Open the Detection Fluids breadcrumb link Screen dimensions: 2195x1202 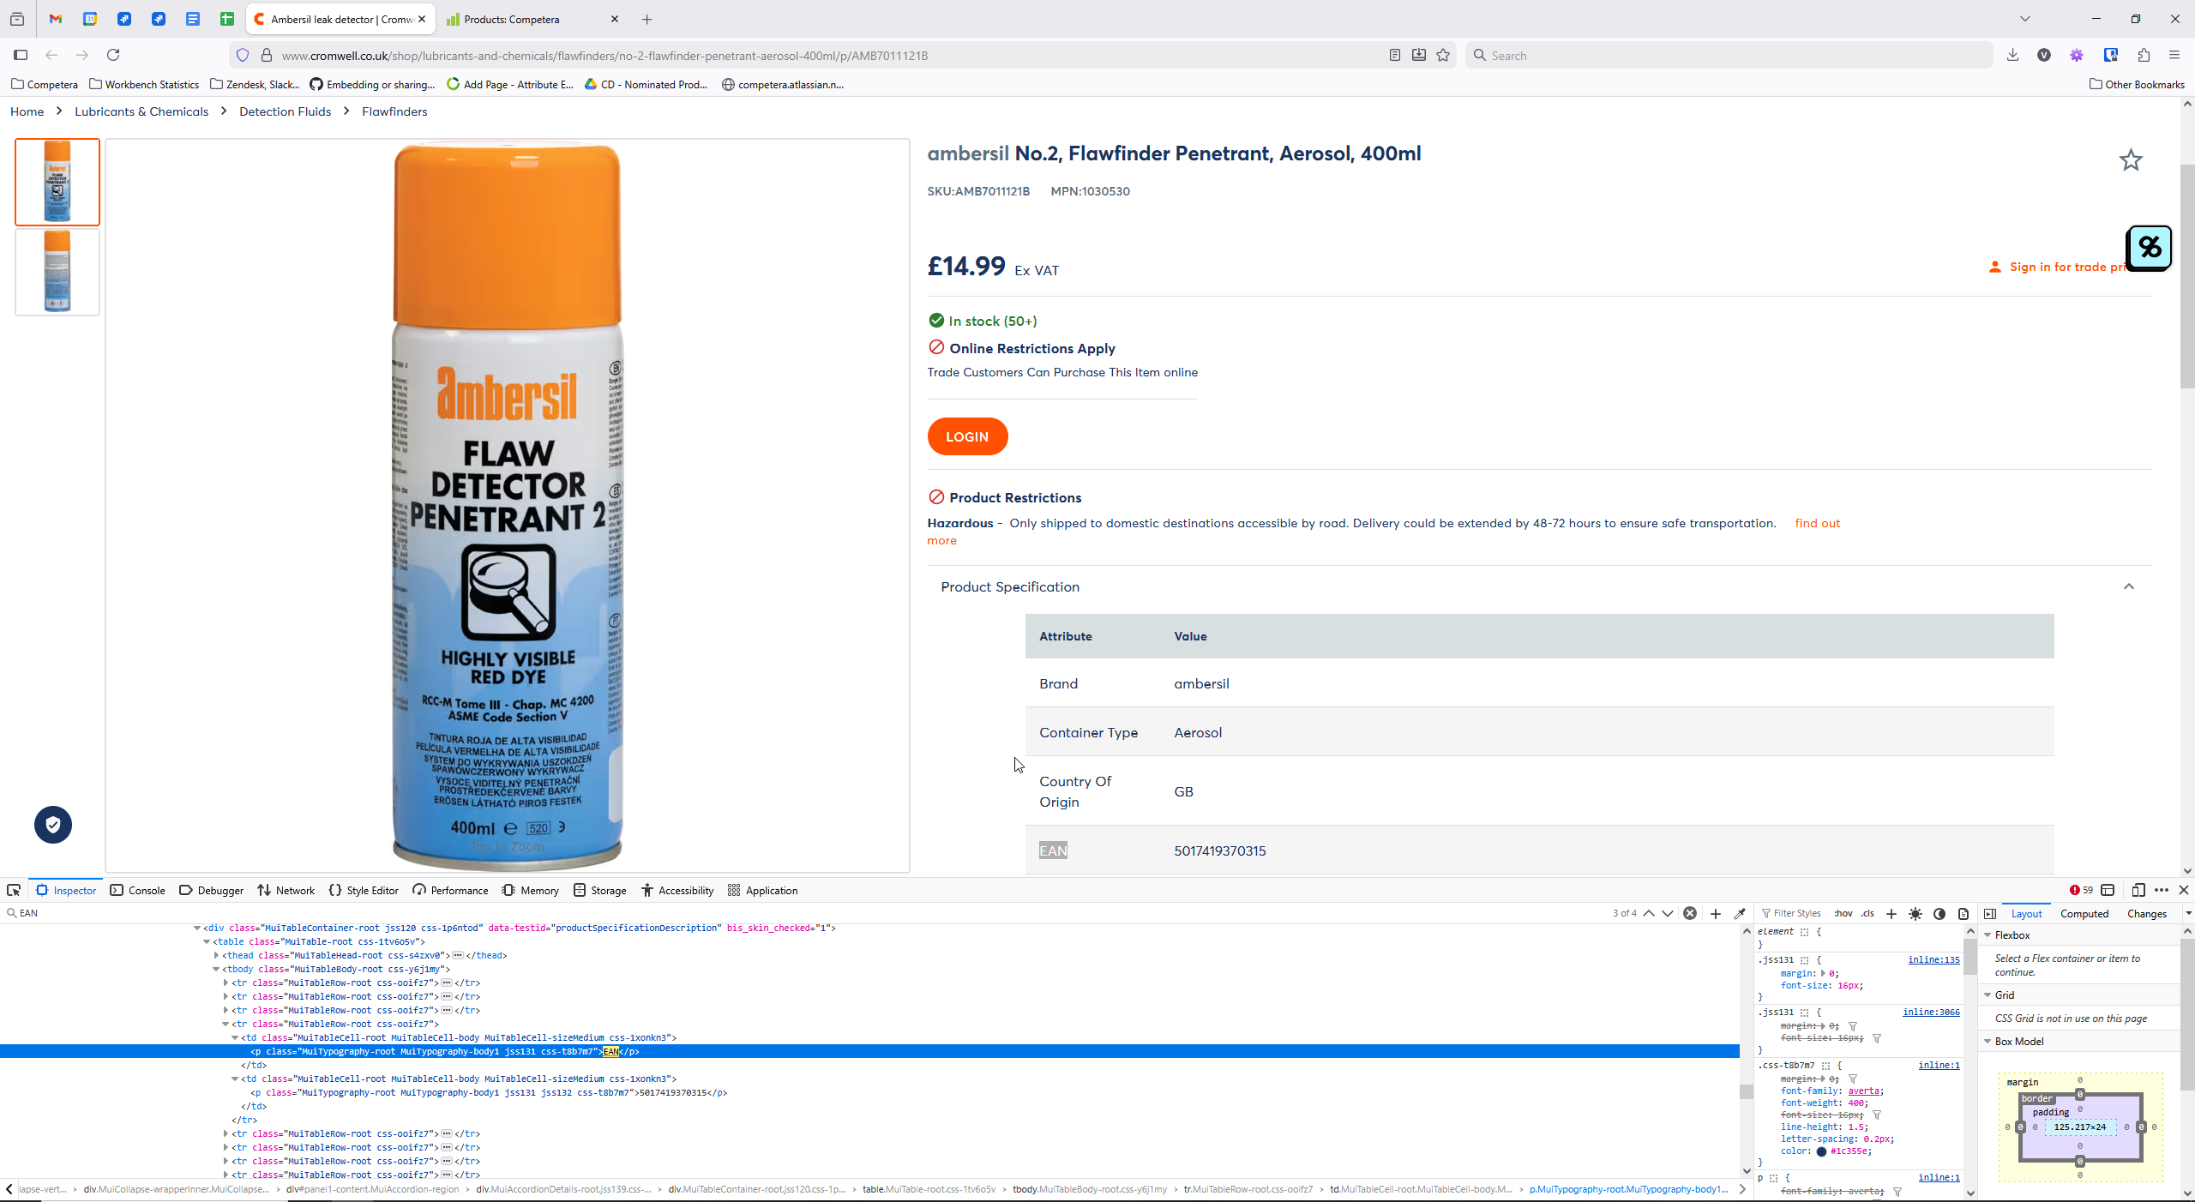[x=285, y=111]
